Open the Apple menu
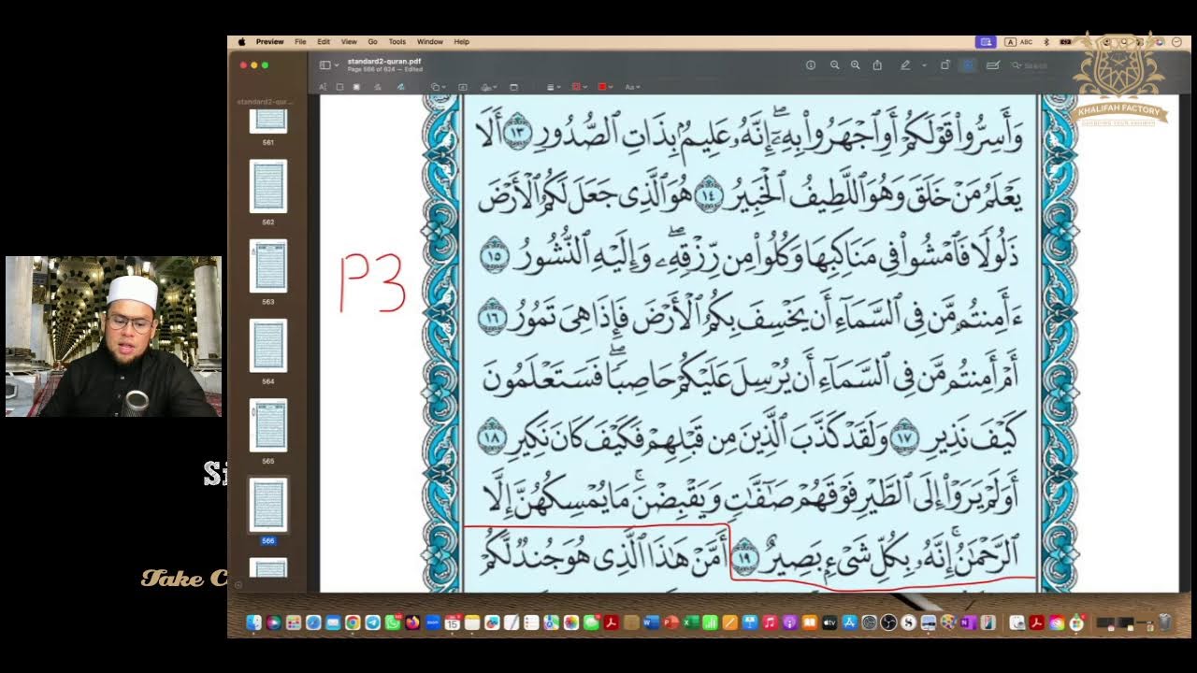Image resolution: width=1197 pixels, height=673 pixels. click(241, 42)
